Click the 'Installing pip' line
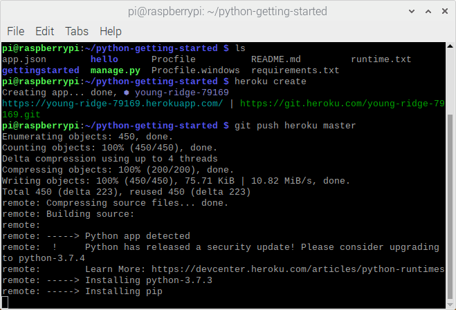The width and height of the screenshot is (456, 310). pos(124,291)
